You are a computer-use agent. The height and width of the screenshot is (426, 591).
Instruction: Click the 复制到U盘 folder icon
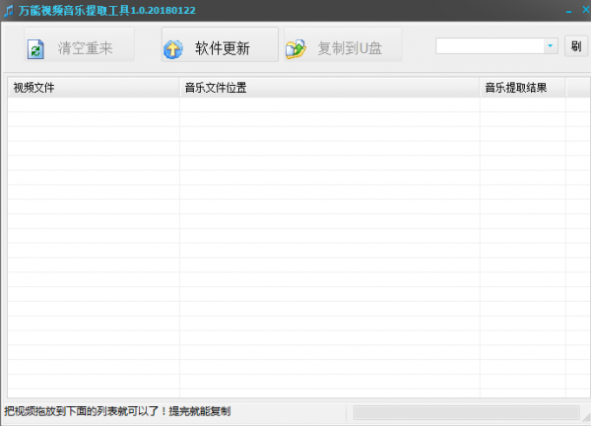(295, 49)
